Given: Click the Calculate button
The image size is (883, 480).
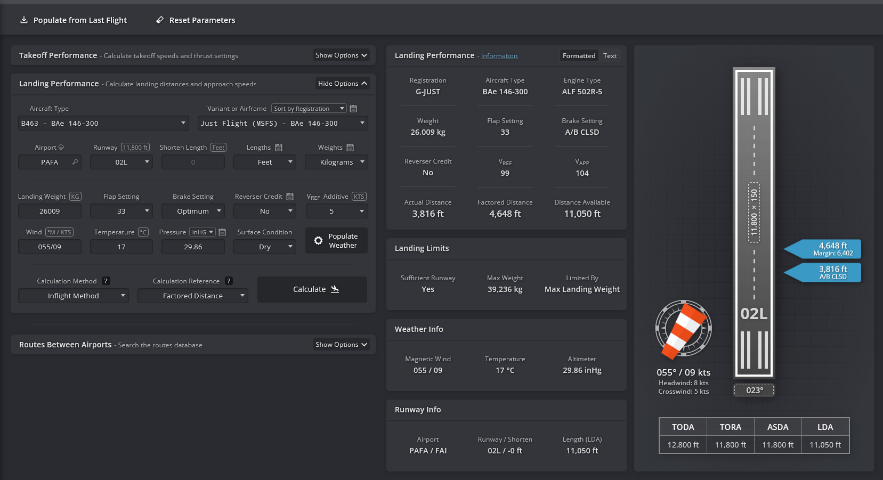Looking at the screenshot, I should [x=312, y=289].
